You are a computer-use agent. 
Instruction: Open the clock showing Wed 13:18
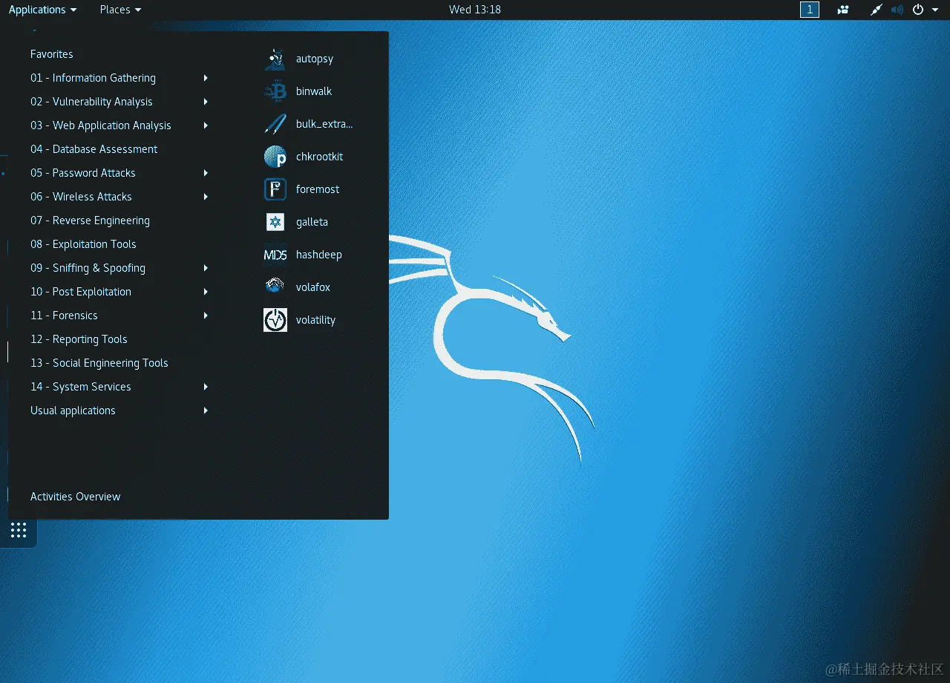coord(475,10)
